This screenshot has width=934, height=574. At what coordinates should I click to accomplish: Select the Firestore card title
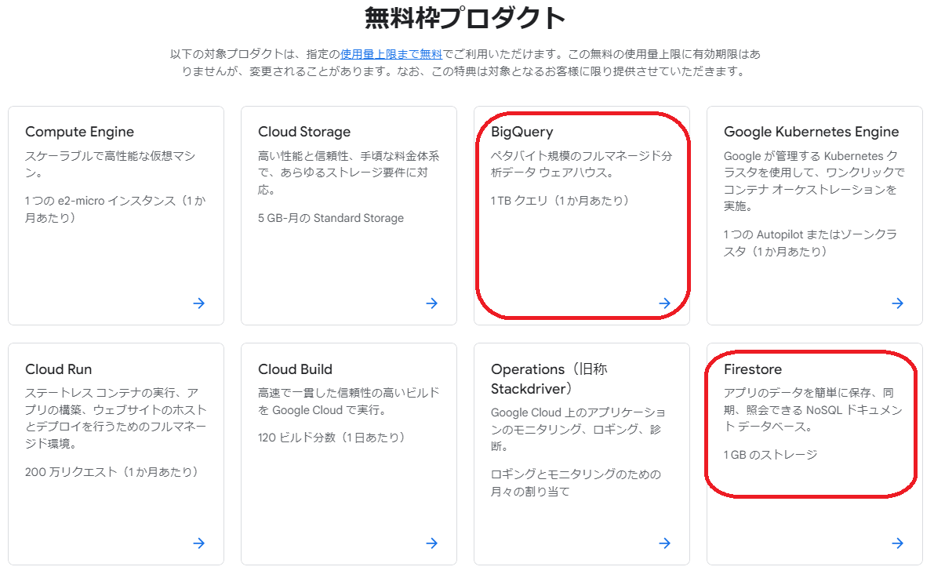[752, 369]
